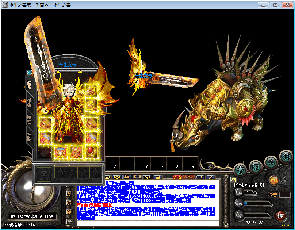Click quick slot number 5
This screenshot has height=230, width=295.
(175, 164)
